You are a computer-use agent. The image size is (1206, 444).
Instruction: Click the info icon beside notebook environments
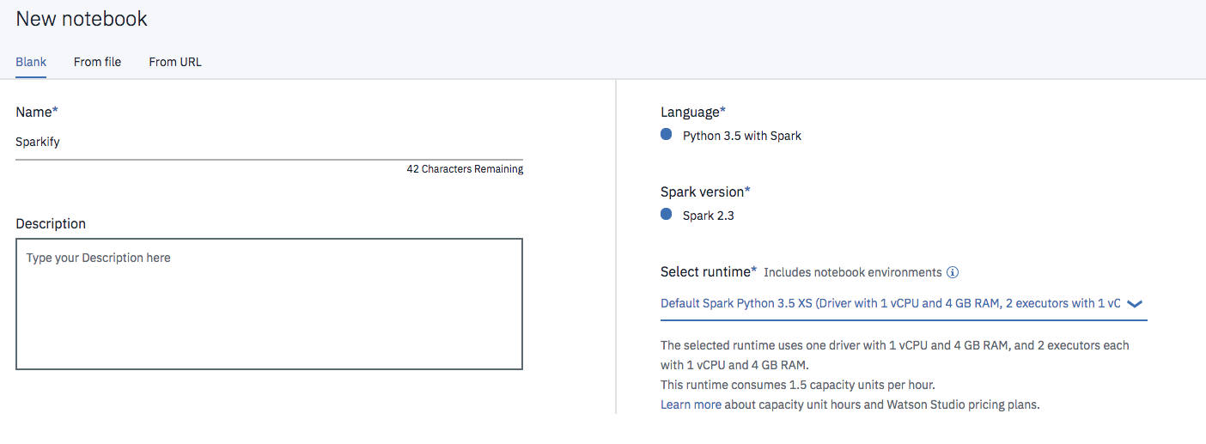pos(953,272)
